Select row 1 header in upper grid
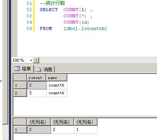This screenshot has width=157, height=140. click(20, 85)
